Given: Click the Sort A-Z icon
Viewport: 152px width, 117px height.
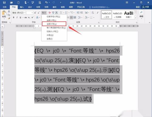Looking at the screenshot, I should pos(93,13).
